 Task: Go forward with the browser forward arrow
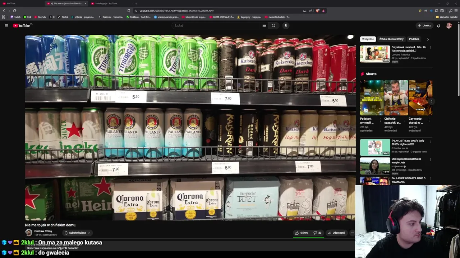[9, 11]
